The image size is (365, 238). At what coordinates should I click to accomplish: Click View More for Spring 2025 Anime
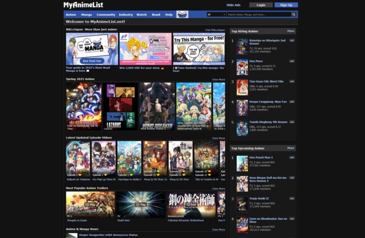(218, 79)
